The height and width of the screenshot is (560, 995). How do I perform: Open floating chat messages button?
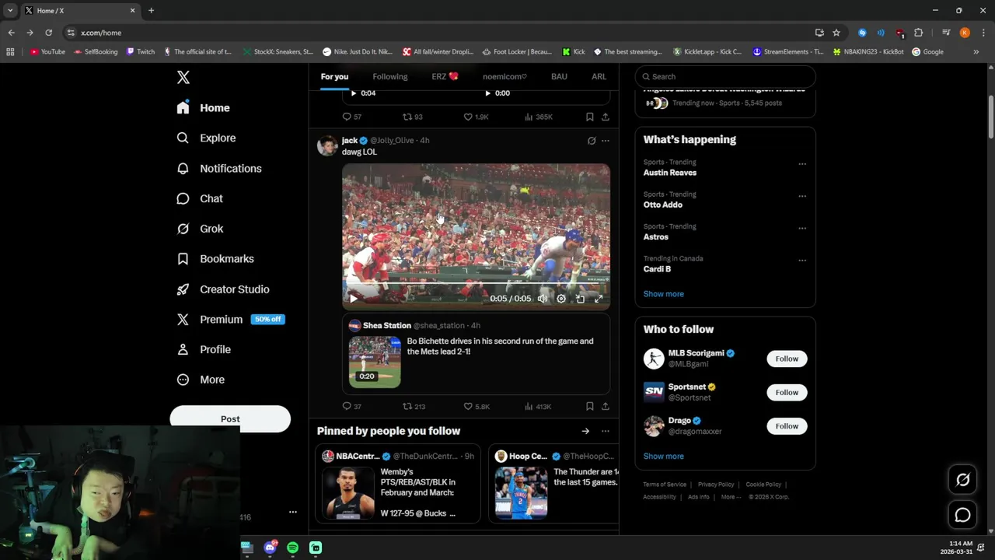(x=962, y=515)
